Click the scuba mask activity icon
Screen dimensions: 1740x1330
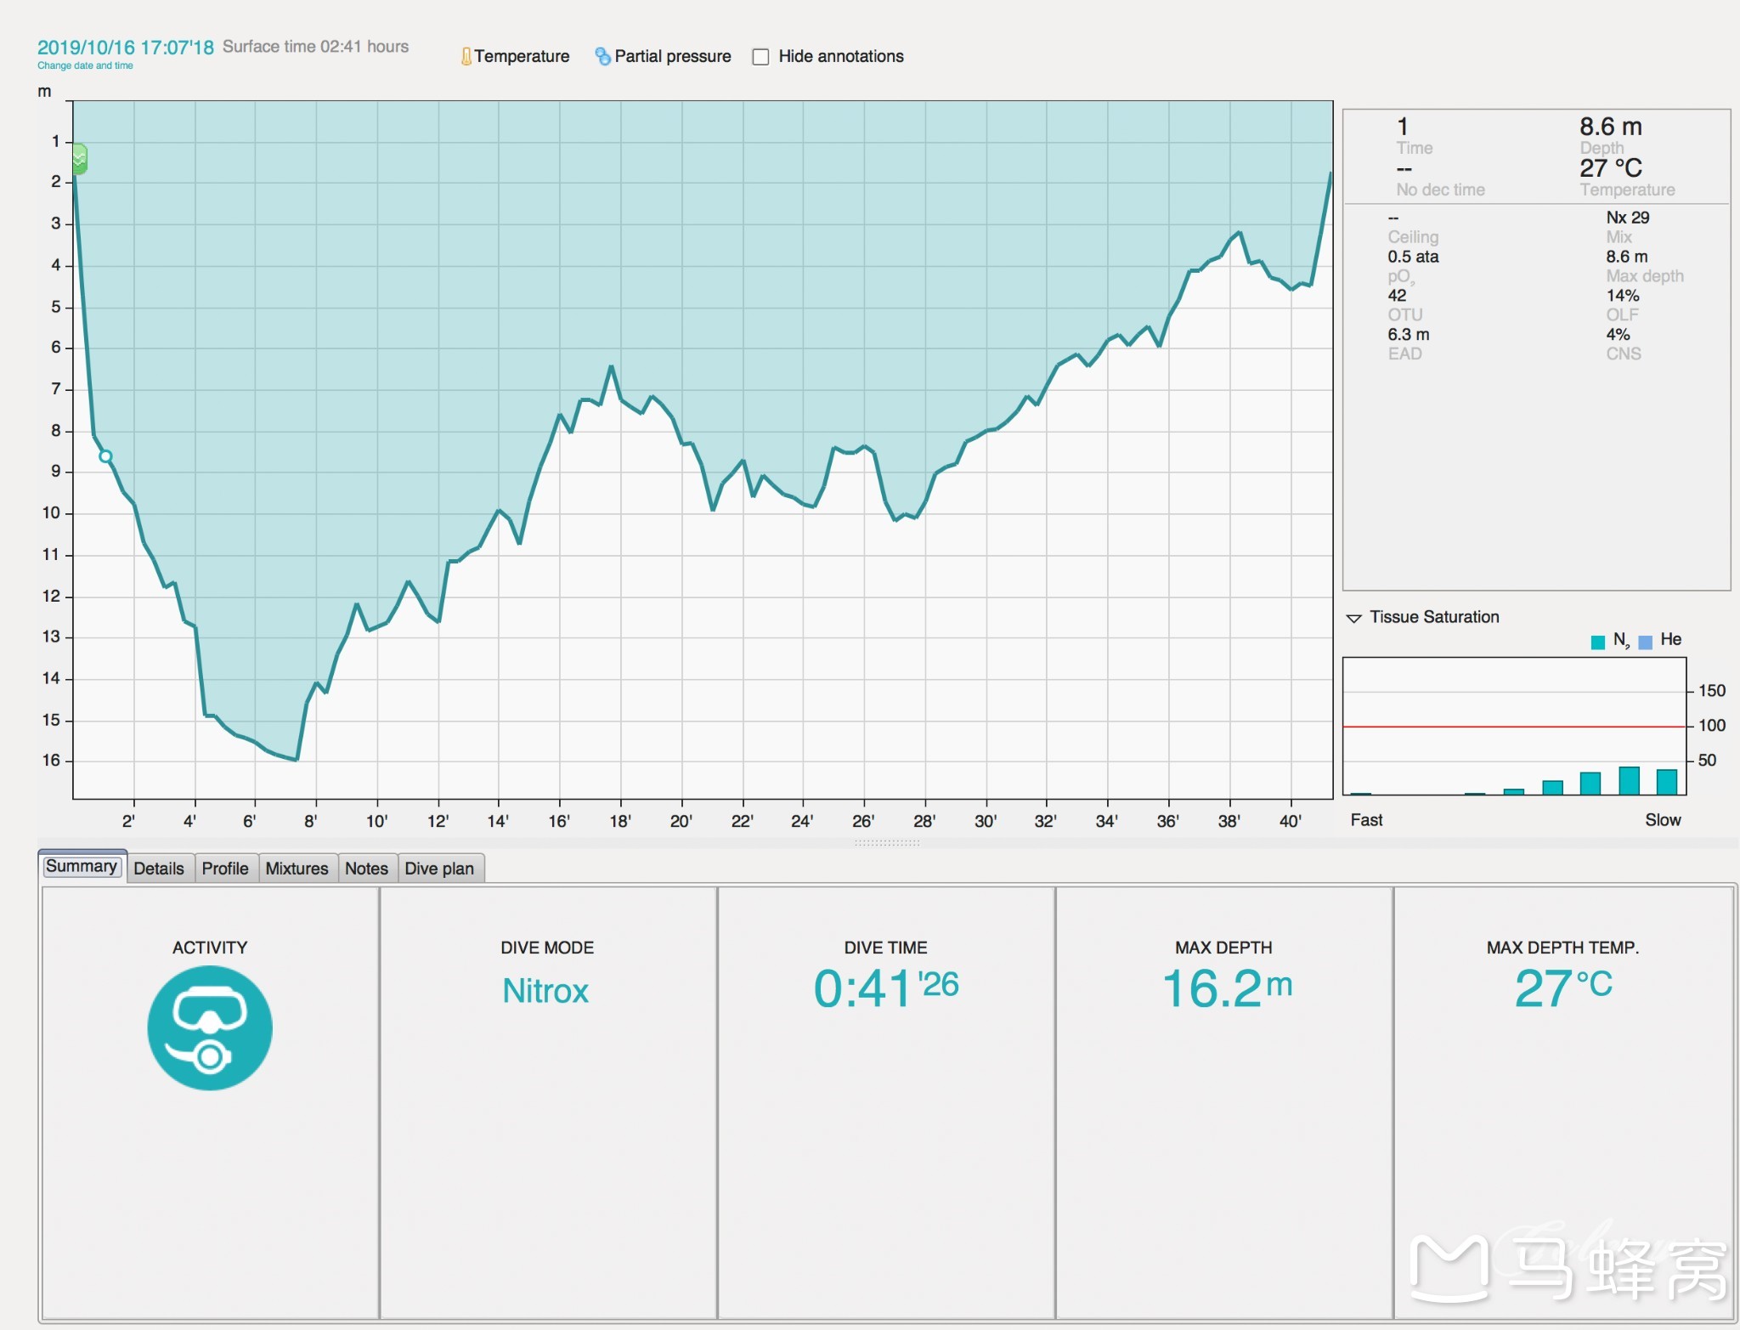tap(210, 1028)
